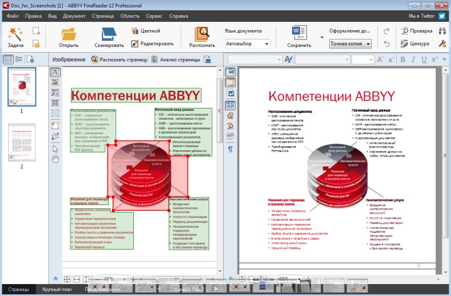
Task: Apply superscript formatting
Action: pos(435,59)
